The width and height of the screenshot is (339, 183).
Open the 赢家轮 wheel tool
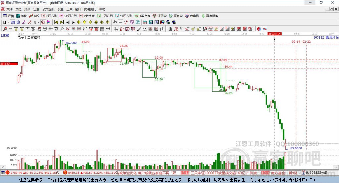pyautogui.click(x=176, y=16)
